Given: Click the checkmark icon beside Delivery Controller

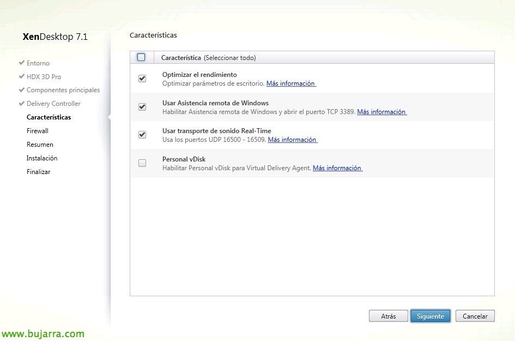Looking at the screenshot, I should pos(22,103).
